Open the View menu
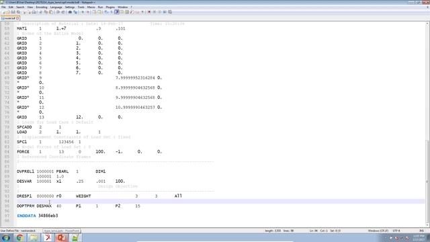 (30, 7)
